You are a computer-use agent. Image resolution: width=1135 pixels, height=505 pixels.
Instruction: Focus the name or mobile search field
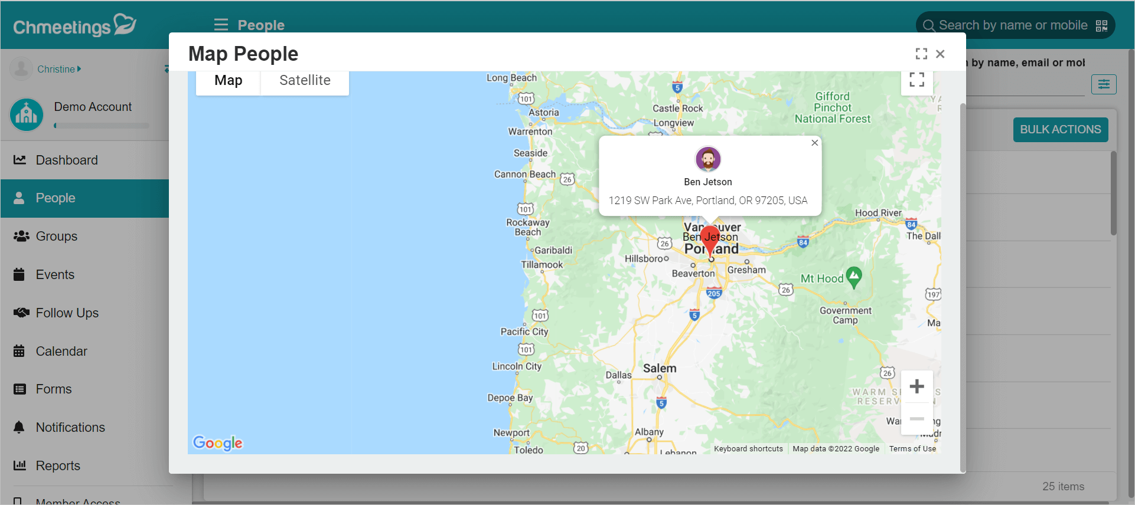(x=1013, y=25)
